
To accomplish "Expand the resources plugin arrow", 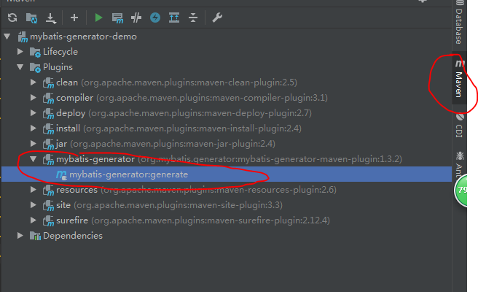I will [x=34, y=190].
